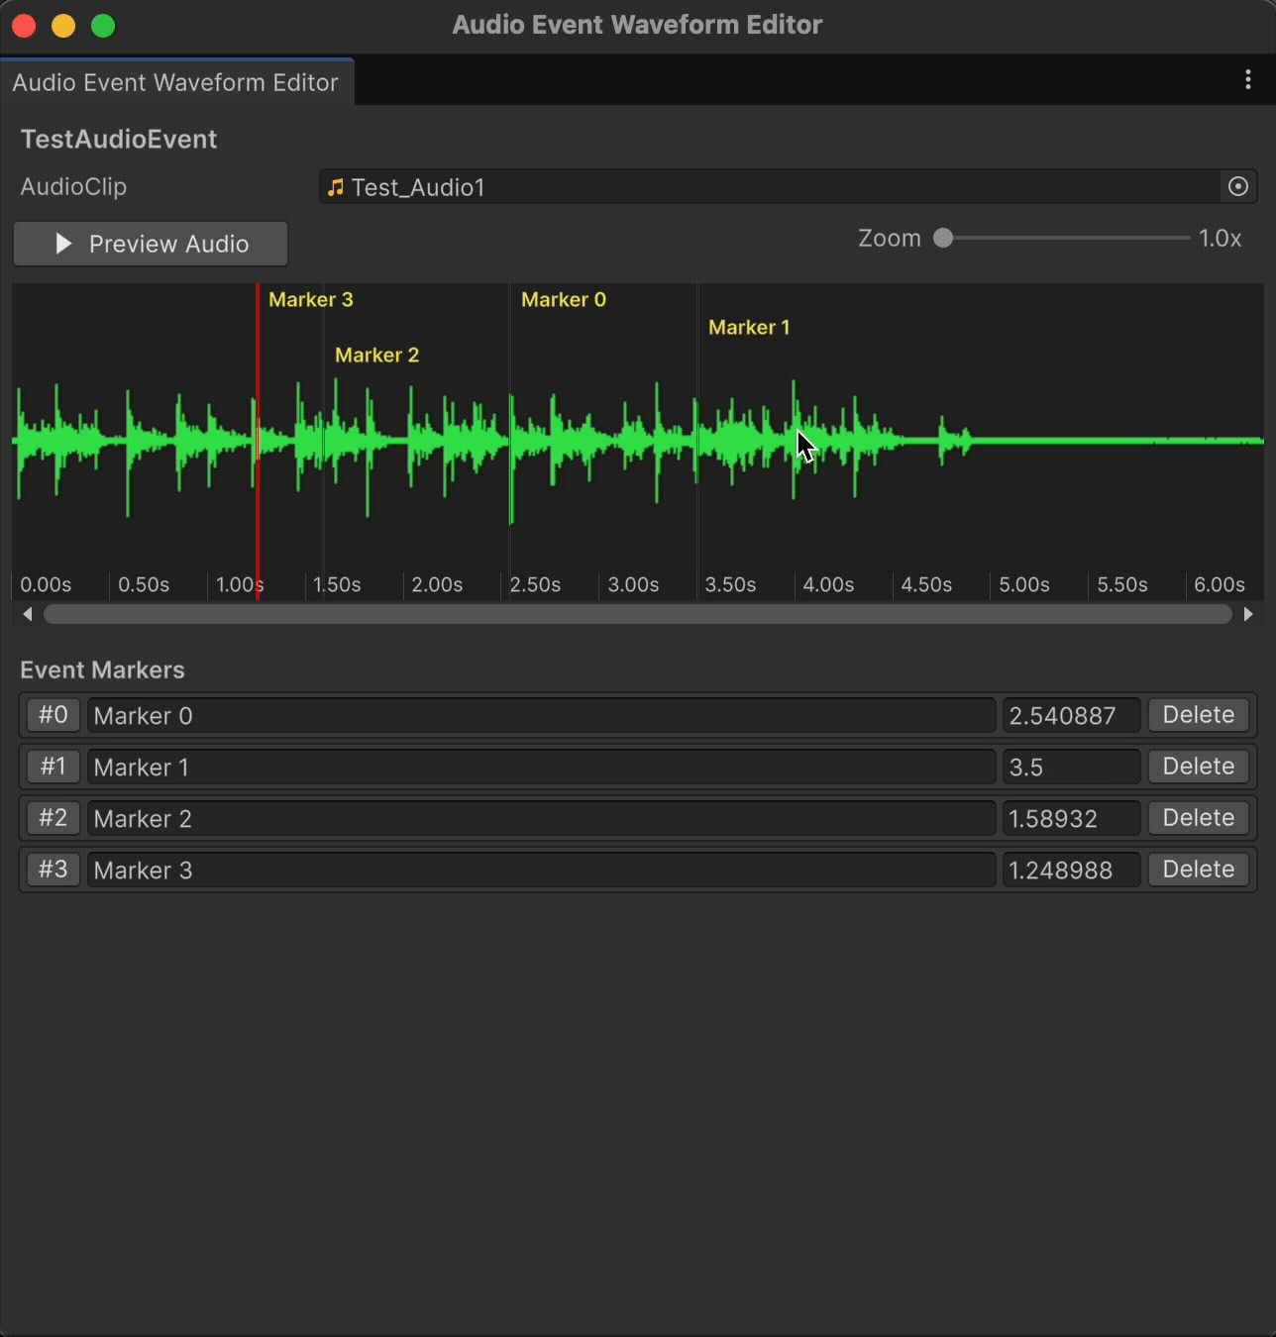
Task: Select the Marker 1 label on waveform
Action: coord(749,327)
